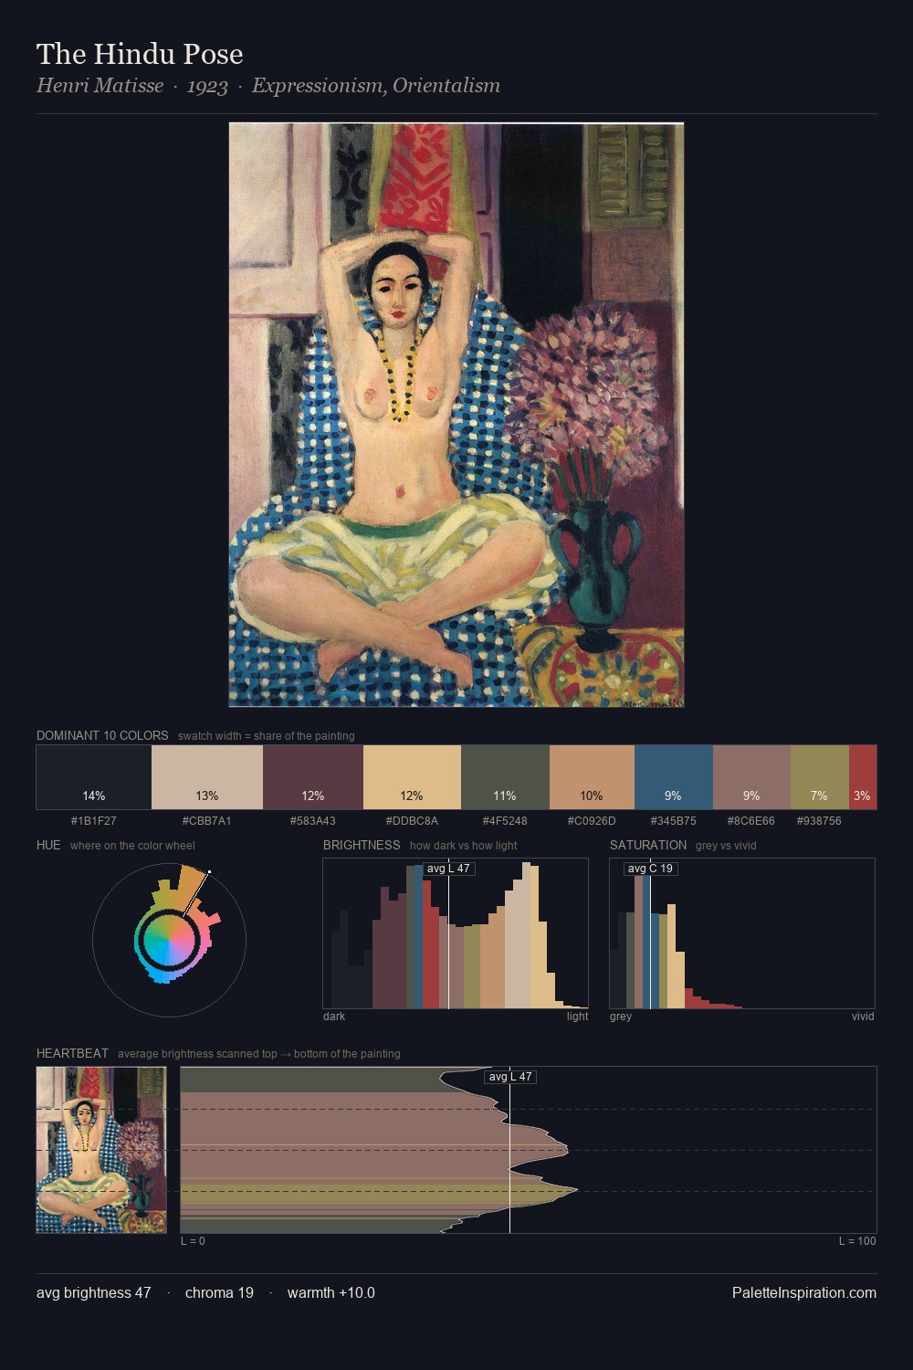Screen dimensions: 913x1370
Task: Click the PaletteInspiration.com link
Action: tap(804, 1292)
